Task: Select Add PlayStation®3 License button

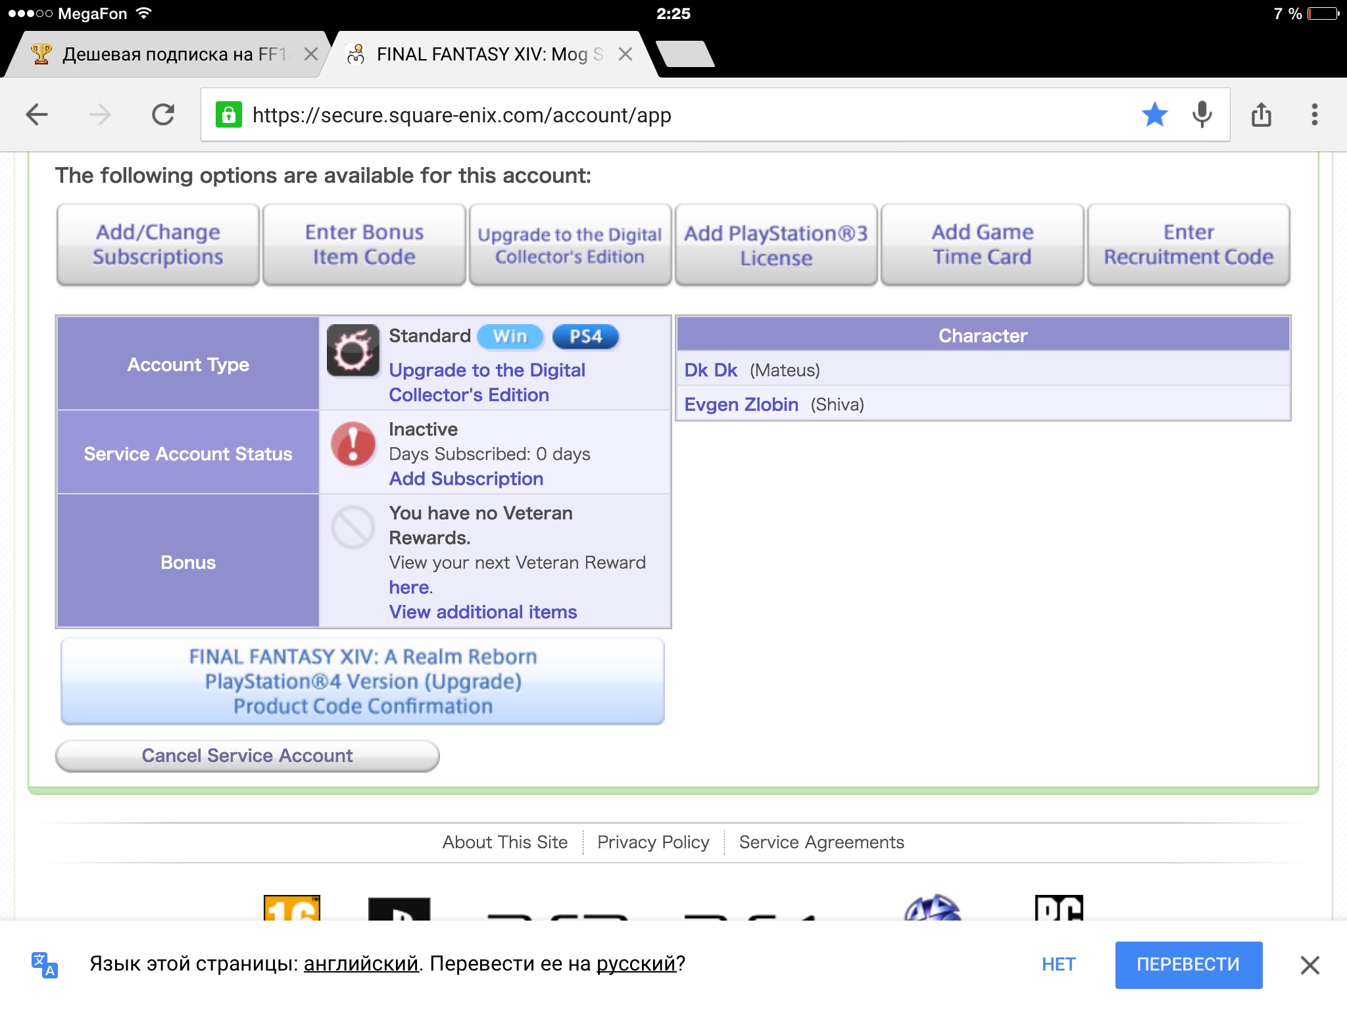Action: tap(776, 245)
